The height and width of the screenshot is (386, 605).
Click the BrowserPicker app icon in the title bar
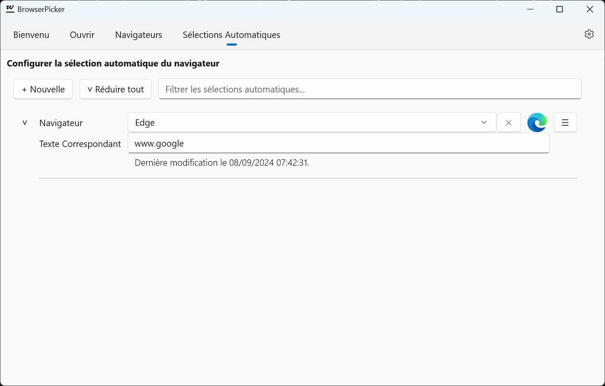10,9
